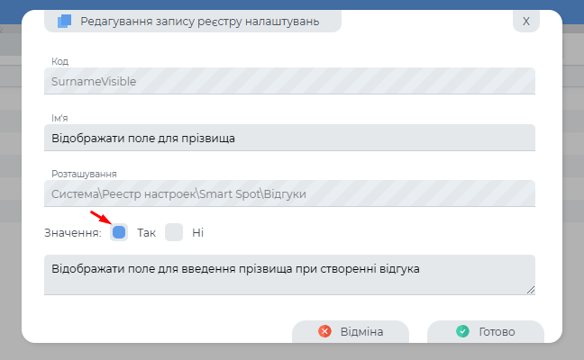Click the "Розташування" field label
584x360 pixels.
tap(84, 174)
